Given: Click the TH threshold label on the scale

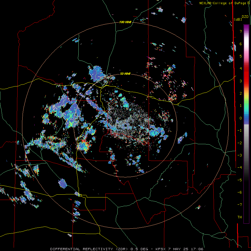Looking at the screenshot, I should [x=240, y=217].
